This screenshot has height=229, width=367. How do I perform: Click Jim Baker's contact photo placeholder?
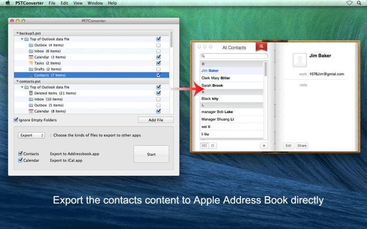click(300, 60)
